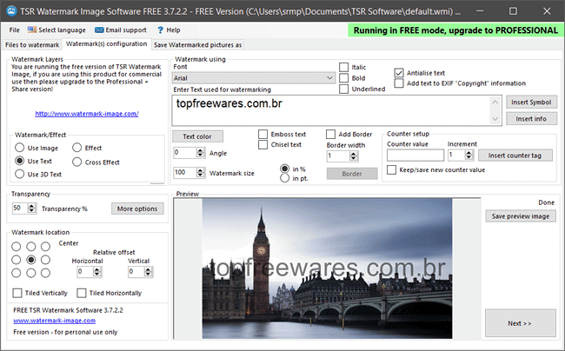Choose the Cross Effect radio option

coord(76,162)
